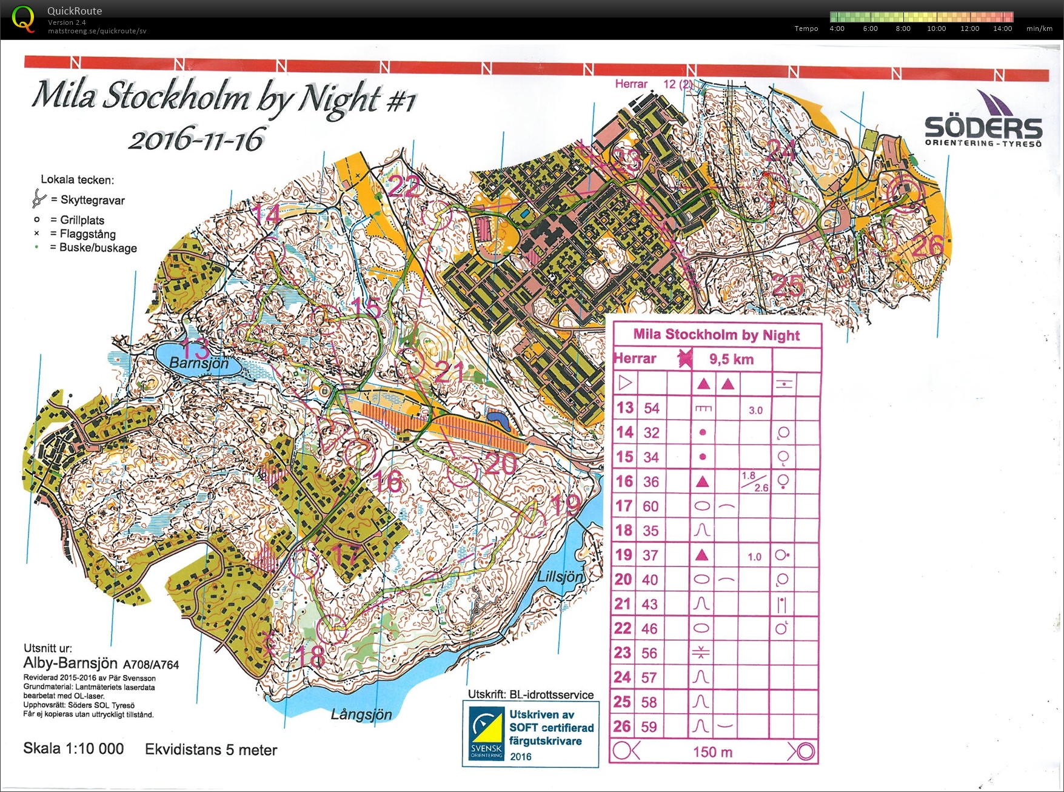Screen dimensions: 1064x792
Task: Select the 14:00 tempo scale label
Action: tap(1002, 29)
